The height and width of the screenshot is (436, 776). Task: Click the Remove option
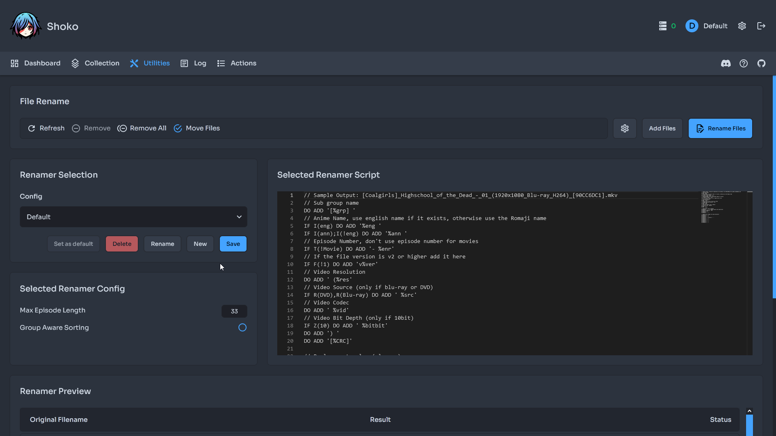tap(91, 128)
